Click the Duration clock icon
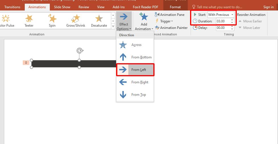The height and width of the screenshot is (144, 278). point(195,21)
